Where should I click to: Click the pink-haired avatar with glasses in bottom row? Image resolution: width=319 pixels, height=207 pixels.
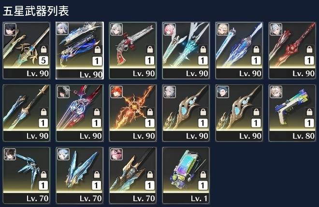click(x=116, y=154)
